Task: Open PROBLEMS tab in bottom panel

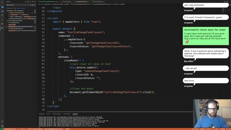Action: coord(41,114)
